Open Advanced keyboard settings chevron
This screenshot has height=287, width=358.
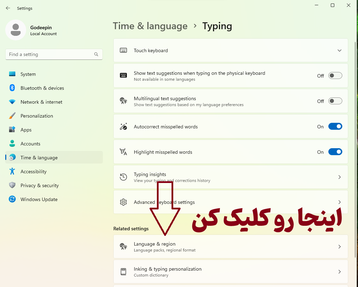pos(340,202)
